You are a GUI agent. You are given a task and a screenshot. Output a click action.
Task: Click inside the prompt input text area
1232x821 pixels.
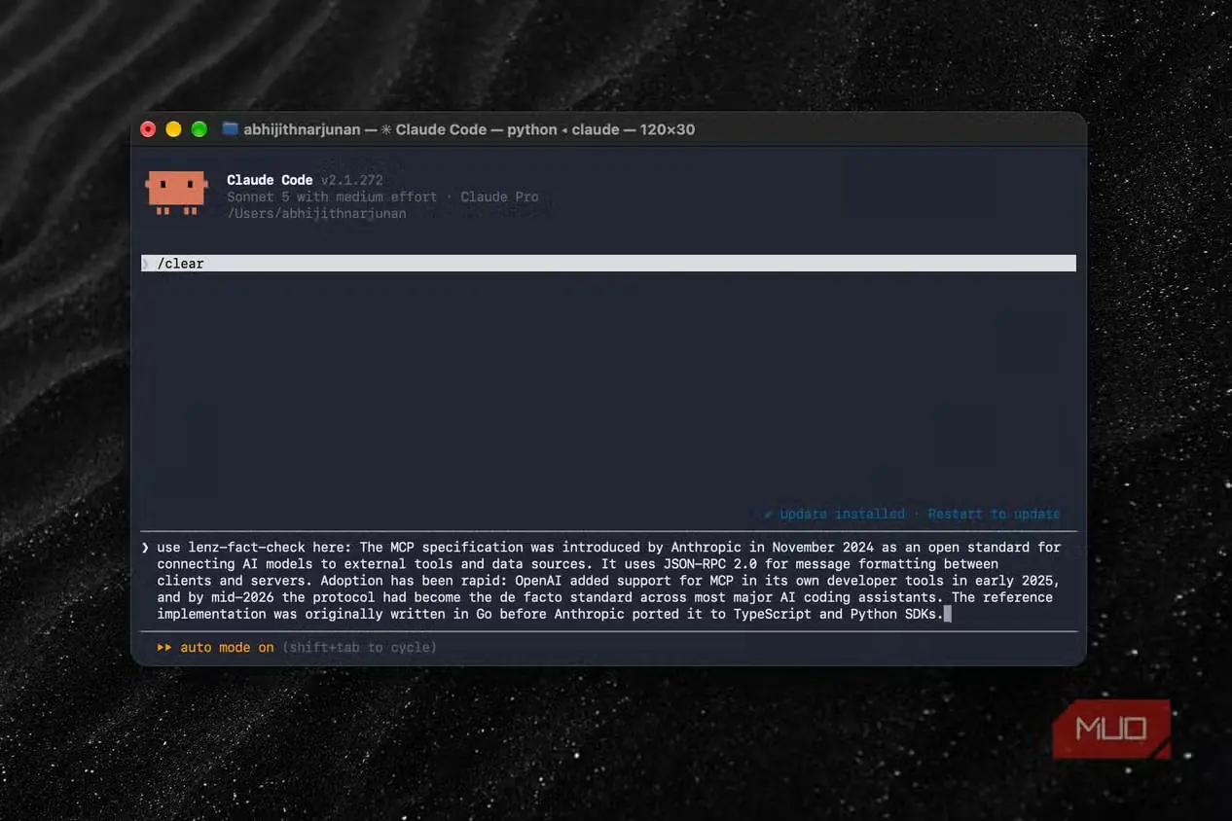click(x=608, y=581)
